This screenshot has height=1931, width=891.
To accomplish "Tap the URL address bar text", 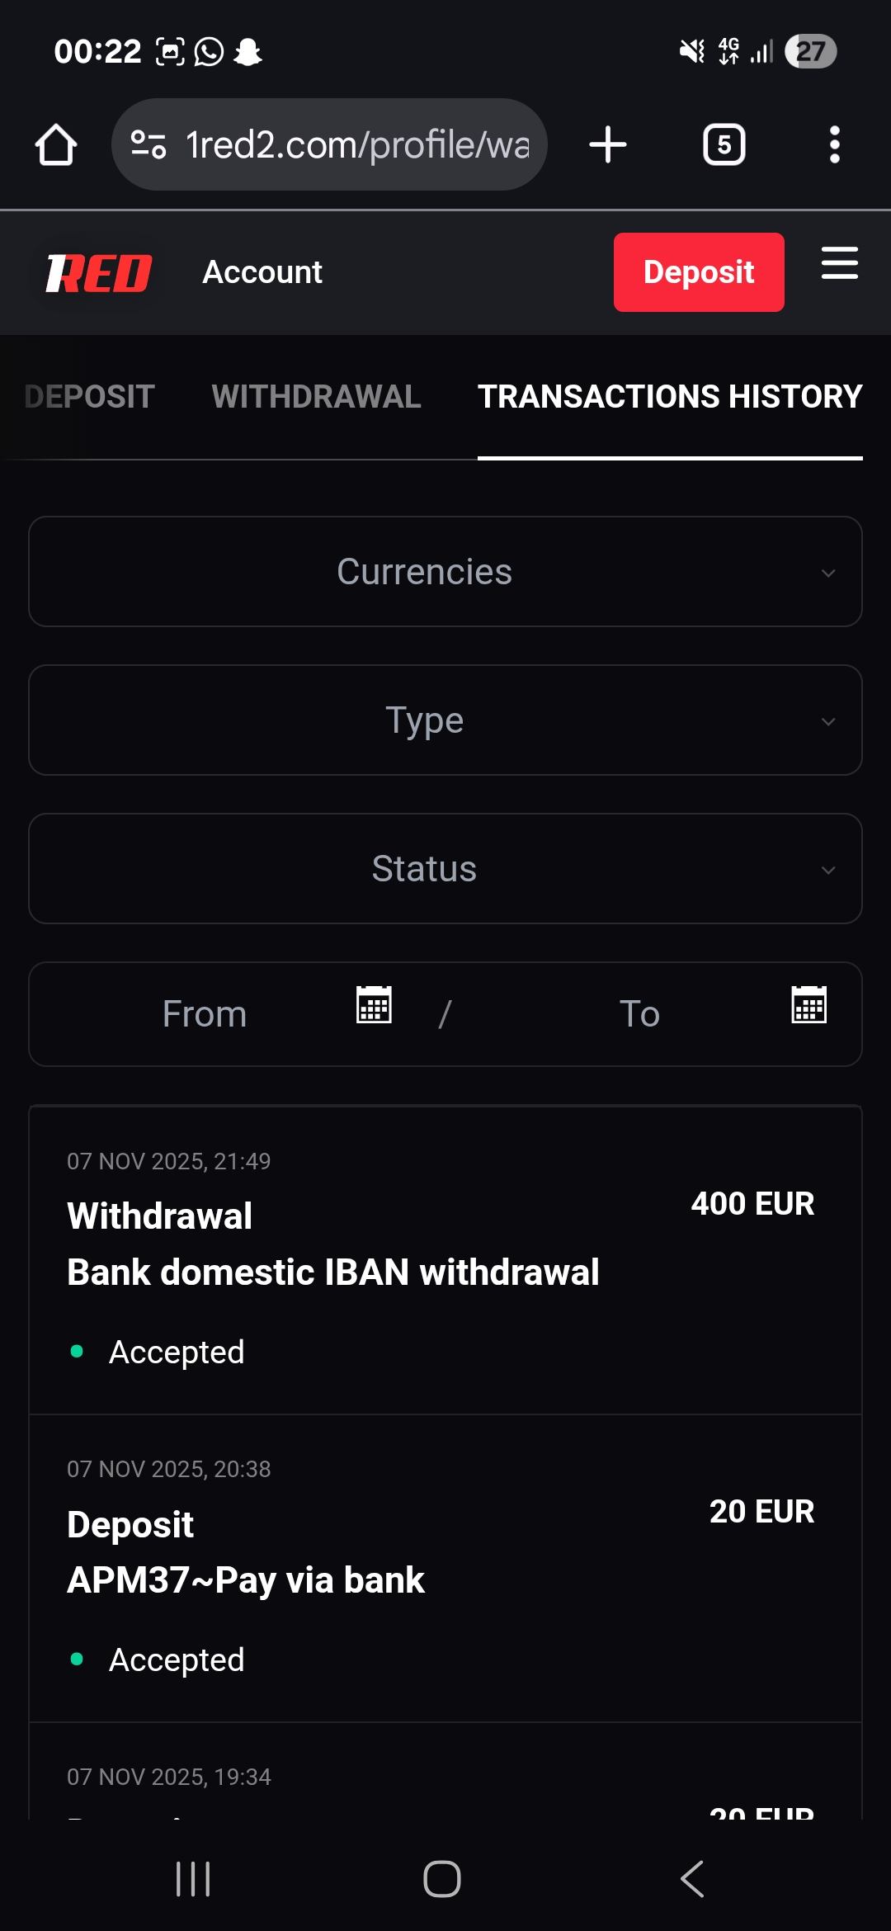I will (356, 145).
